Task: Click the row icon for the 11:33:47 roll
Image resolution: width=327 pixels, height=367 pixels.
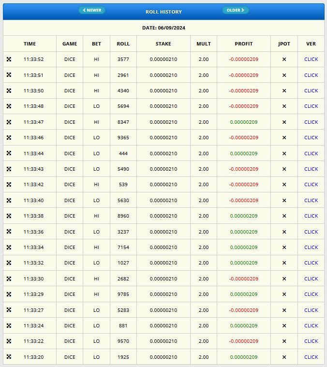Action: point(9,122)
